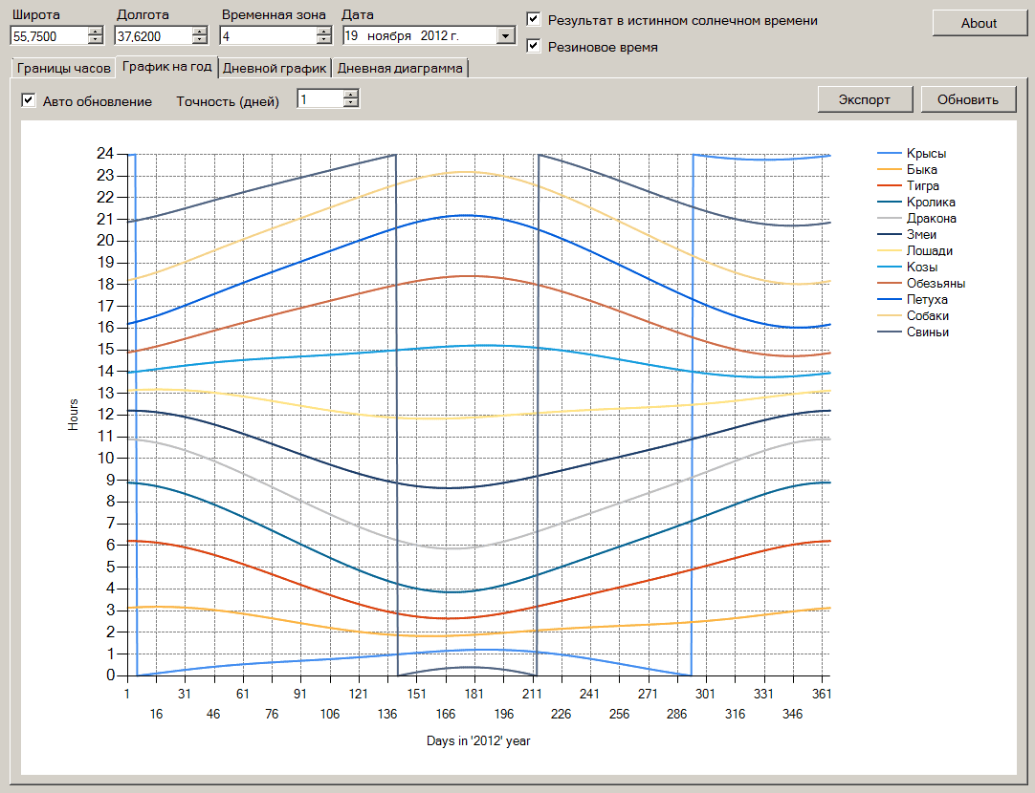Image resolution: width=1035 pixels, height=793 pixels.
Task: Click the Обновить button
Action: pyautogui.click(x=968, y=99)
